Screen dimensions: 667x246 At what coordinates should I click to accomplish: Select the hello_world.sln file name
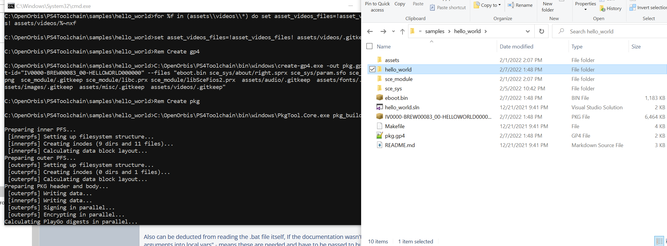point(402,107)
